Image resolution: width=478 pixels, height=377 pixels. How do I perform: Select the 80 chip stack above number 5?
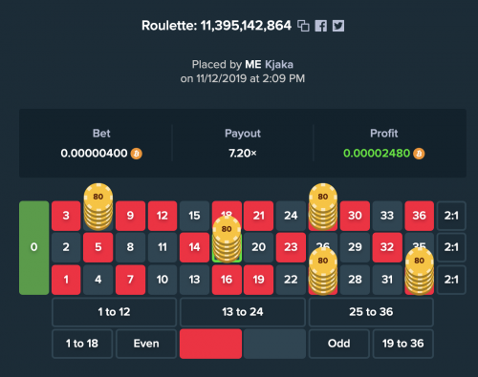(98, 206)
